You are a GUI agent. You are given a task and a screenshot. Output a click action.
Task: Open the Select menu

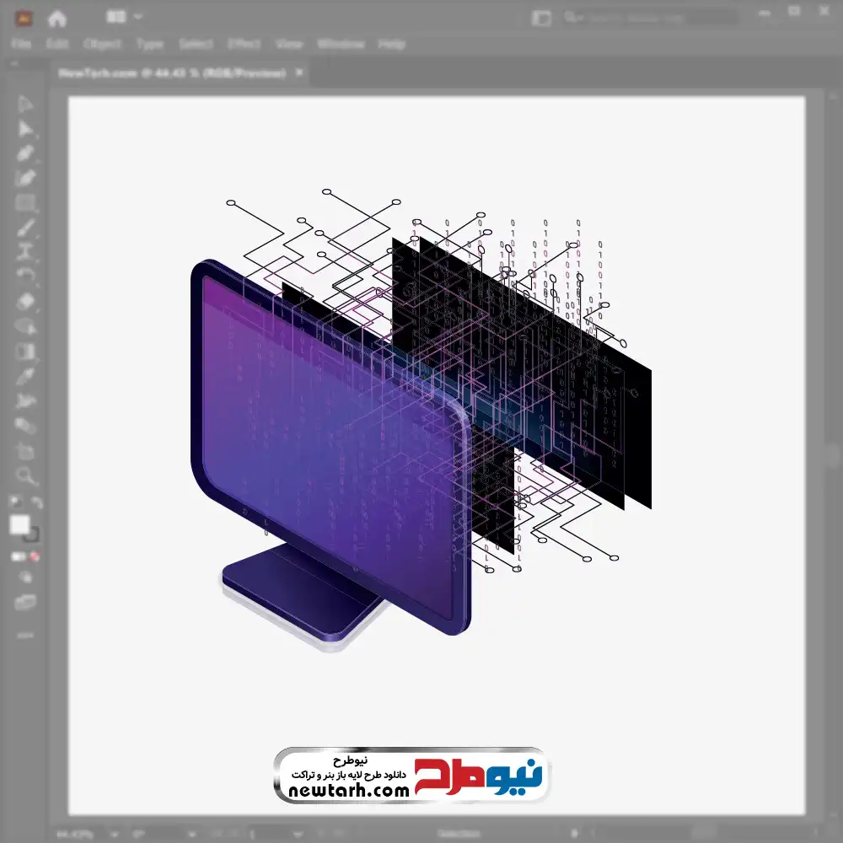point(196,44)
